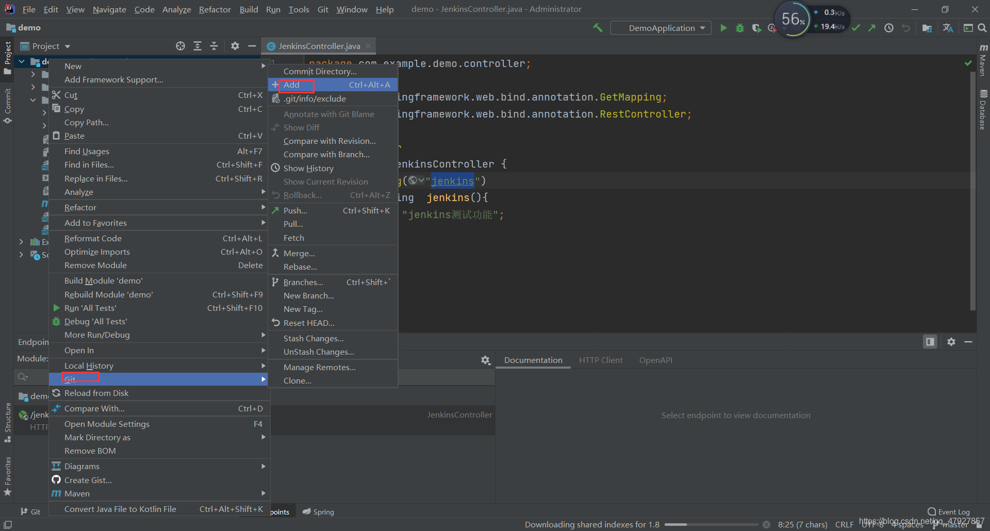Image resolution: width=990 pixels, height=531 pixels.
Task: Click the inspection green checkmark in editor
Action: pos(968,63)
